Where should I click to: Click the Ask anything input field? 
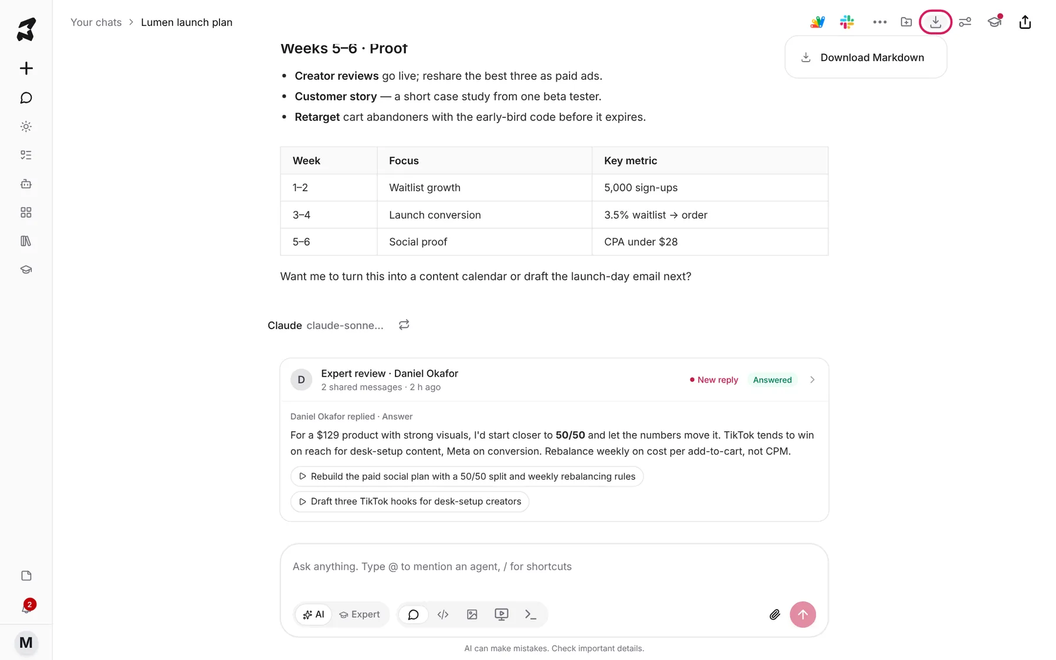click(554, 567)
